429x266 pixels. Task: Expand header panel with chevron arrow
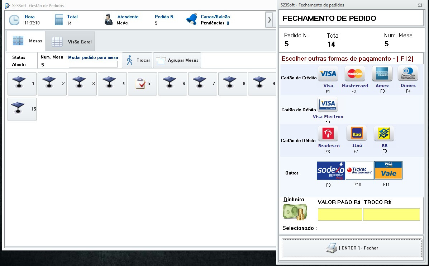(x=269, y=20)
